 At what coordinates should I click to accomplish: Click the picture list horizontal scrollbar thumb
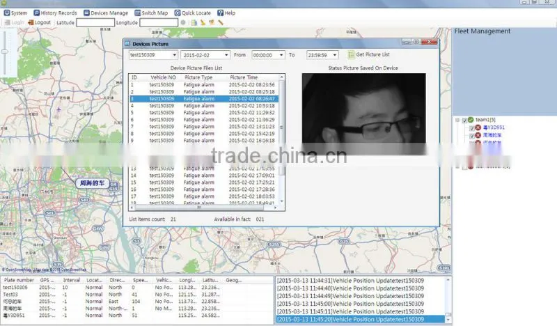[x=199, y=208]
